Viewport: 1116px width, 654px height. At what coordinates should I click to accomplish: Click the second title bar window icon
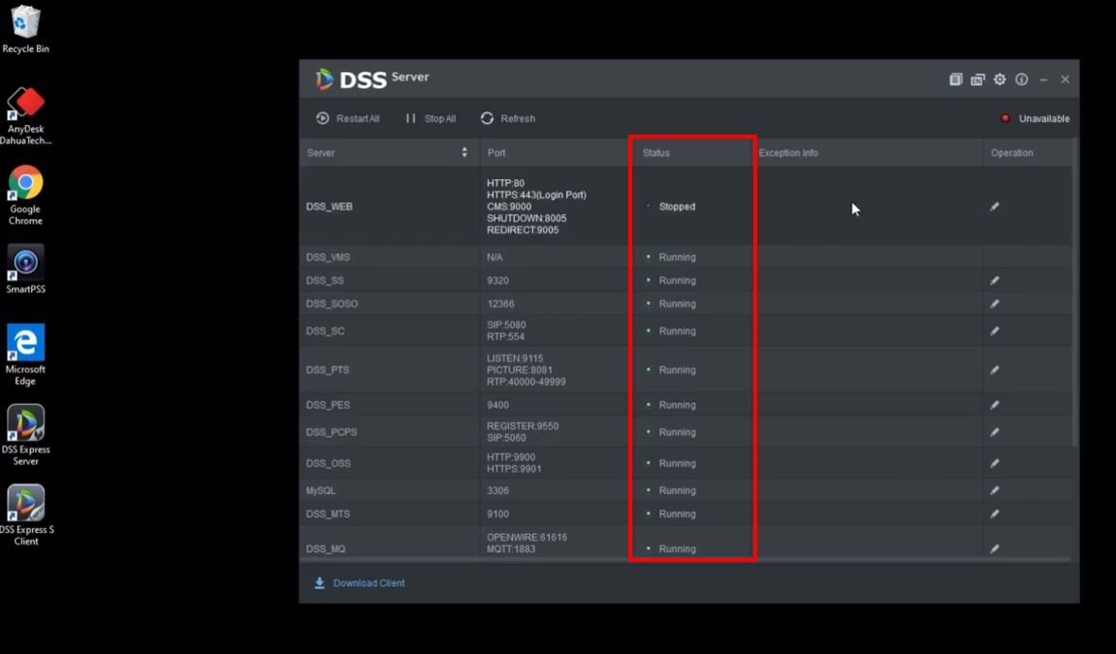(x=978, y=79)
